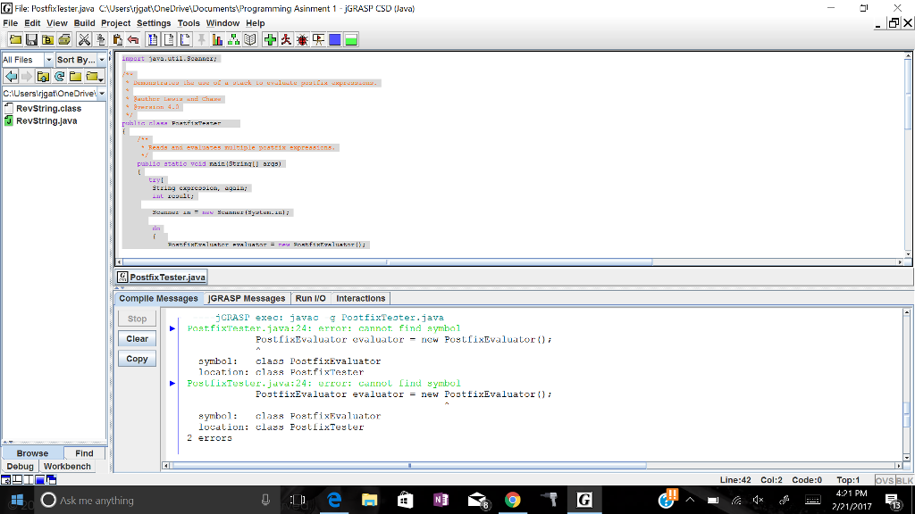Go up one folder in the file browser
Image resolution: width=915 pixels, height=514 pixels.
(43, 77)
